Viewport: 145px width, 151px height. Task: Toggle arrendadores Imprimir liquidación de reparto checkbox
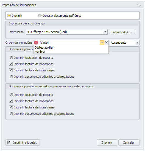(x=11, y=95)
